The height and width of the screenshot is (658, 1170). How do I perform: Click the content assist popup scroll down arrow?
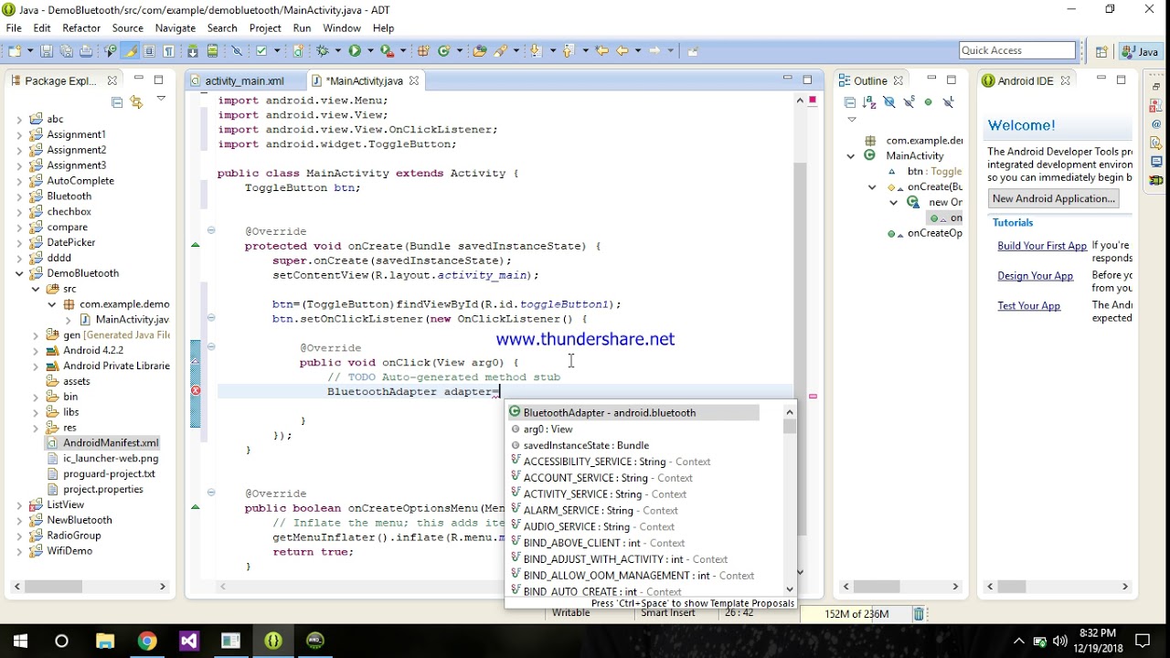pos(790,589)
